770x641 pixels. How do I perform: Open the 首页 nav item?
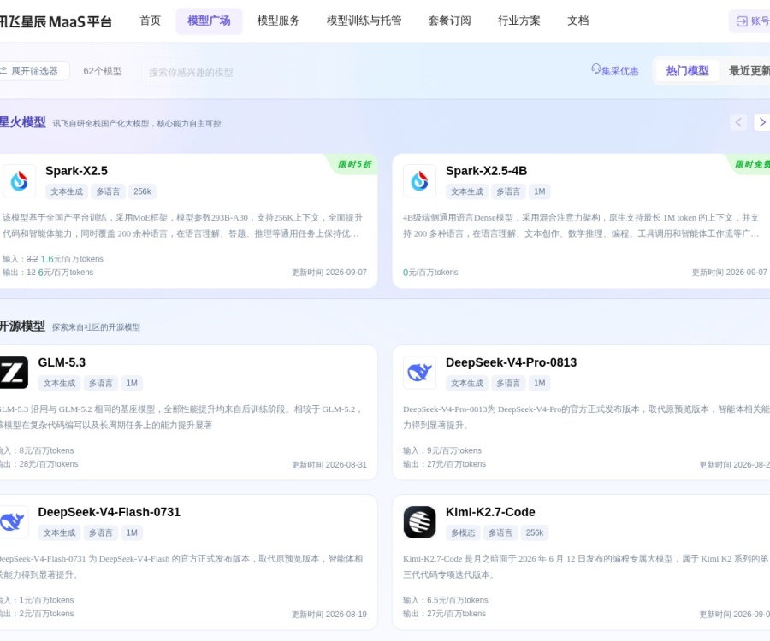(x=150, y=21)
